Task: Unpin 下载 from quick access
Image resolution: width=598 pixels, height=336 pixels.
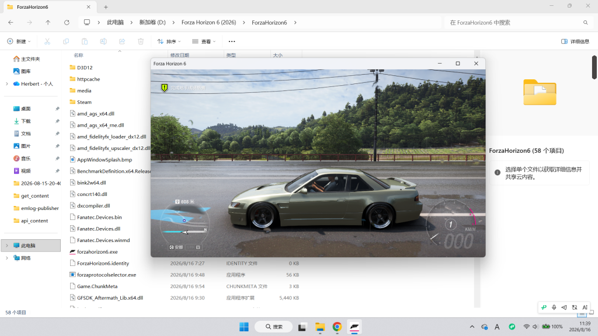Action: pos(57,121)
